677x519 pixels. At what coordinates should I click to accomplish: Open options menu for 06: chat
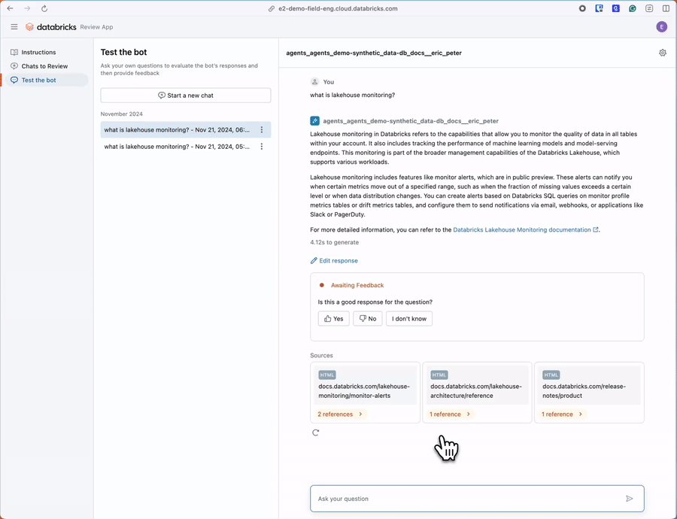(262, 130)
